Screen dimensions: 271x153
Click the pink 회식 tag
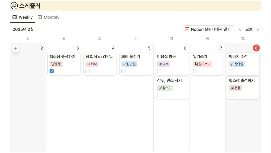click(x=92, y=64)
